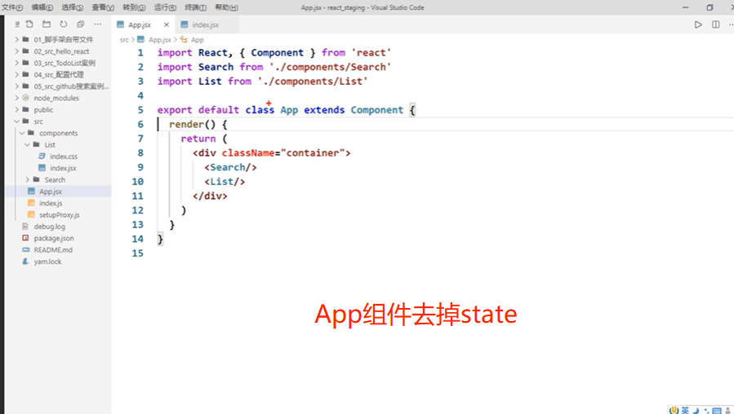Viewport: 734px width, 414px height.
Task: Open the 查看(V) menu
Action: (103, 7)
